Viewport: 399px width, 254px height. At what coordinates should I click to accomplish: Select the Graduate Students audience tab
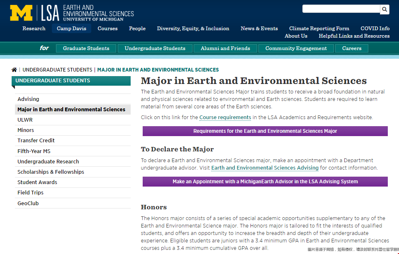pyautogui.click(x=86, y=48)
